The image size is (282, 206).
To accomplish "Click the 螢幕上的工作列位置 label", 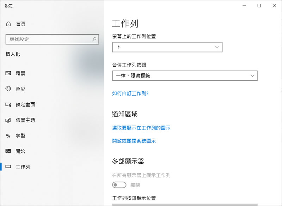I will [134, 36].
